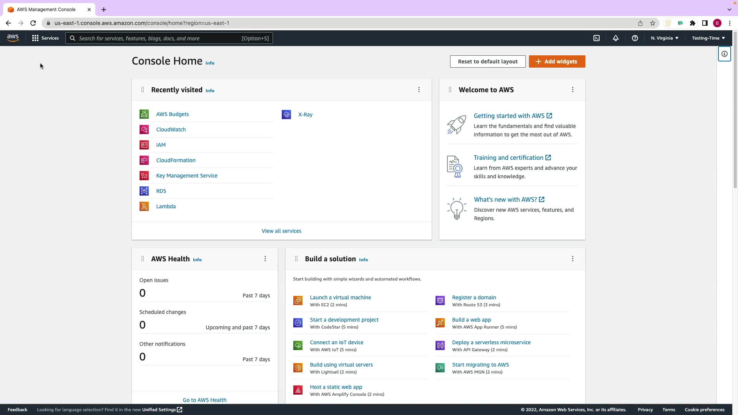Screen dimensions: 738x415
Task: Click the notifications bell icon
Action: coord(616,38)
